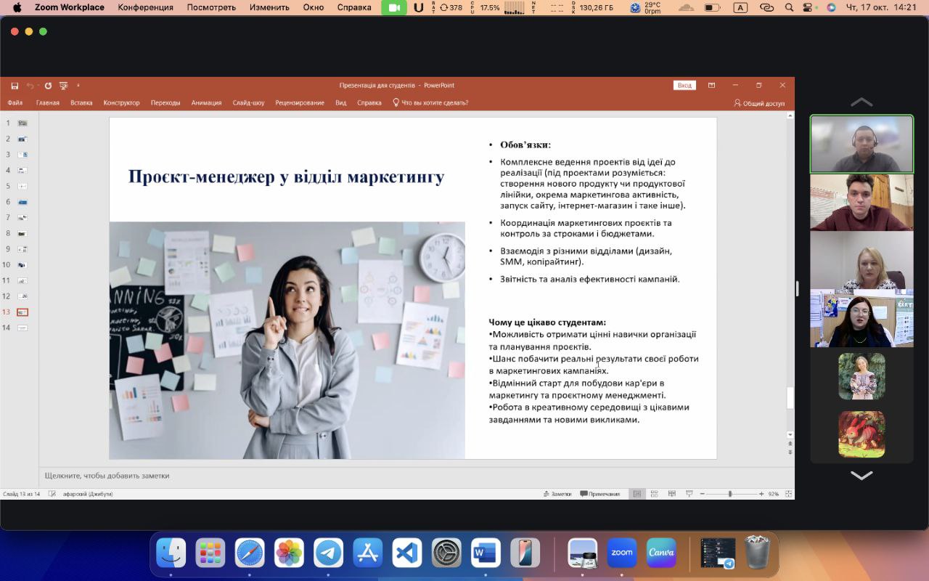Open Telegram in the Dock
This screenshot has width=929, height=581.
tap(328, 553)
